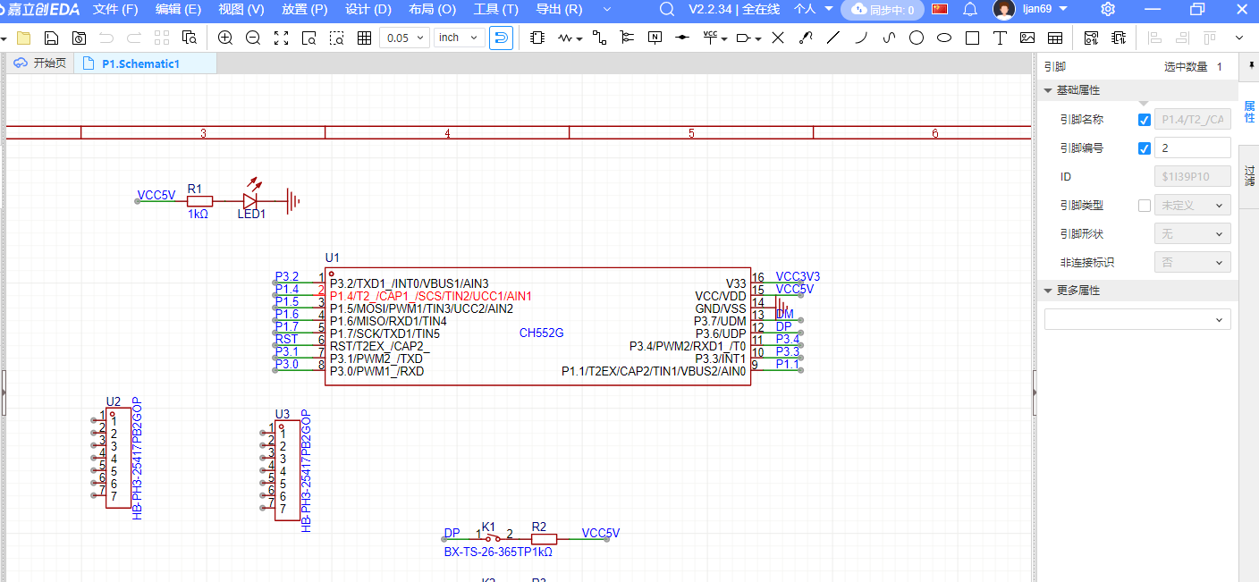Viewport: 1259px width, 582px height.
Task: Click the 同步中 sync status button
Action: (883, 10)
